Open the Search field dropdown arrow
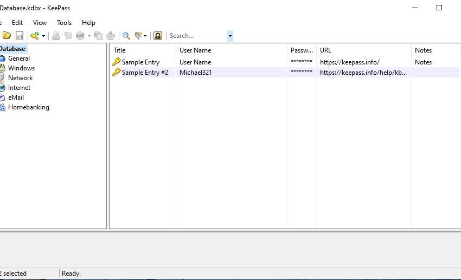The width and height of the screenshot is (461, 280). click(230, 36)
